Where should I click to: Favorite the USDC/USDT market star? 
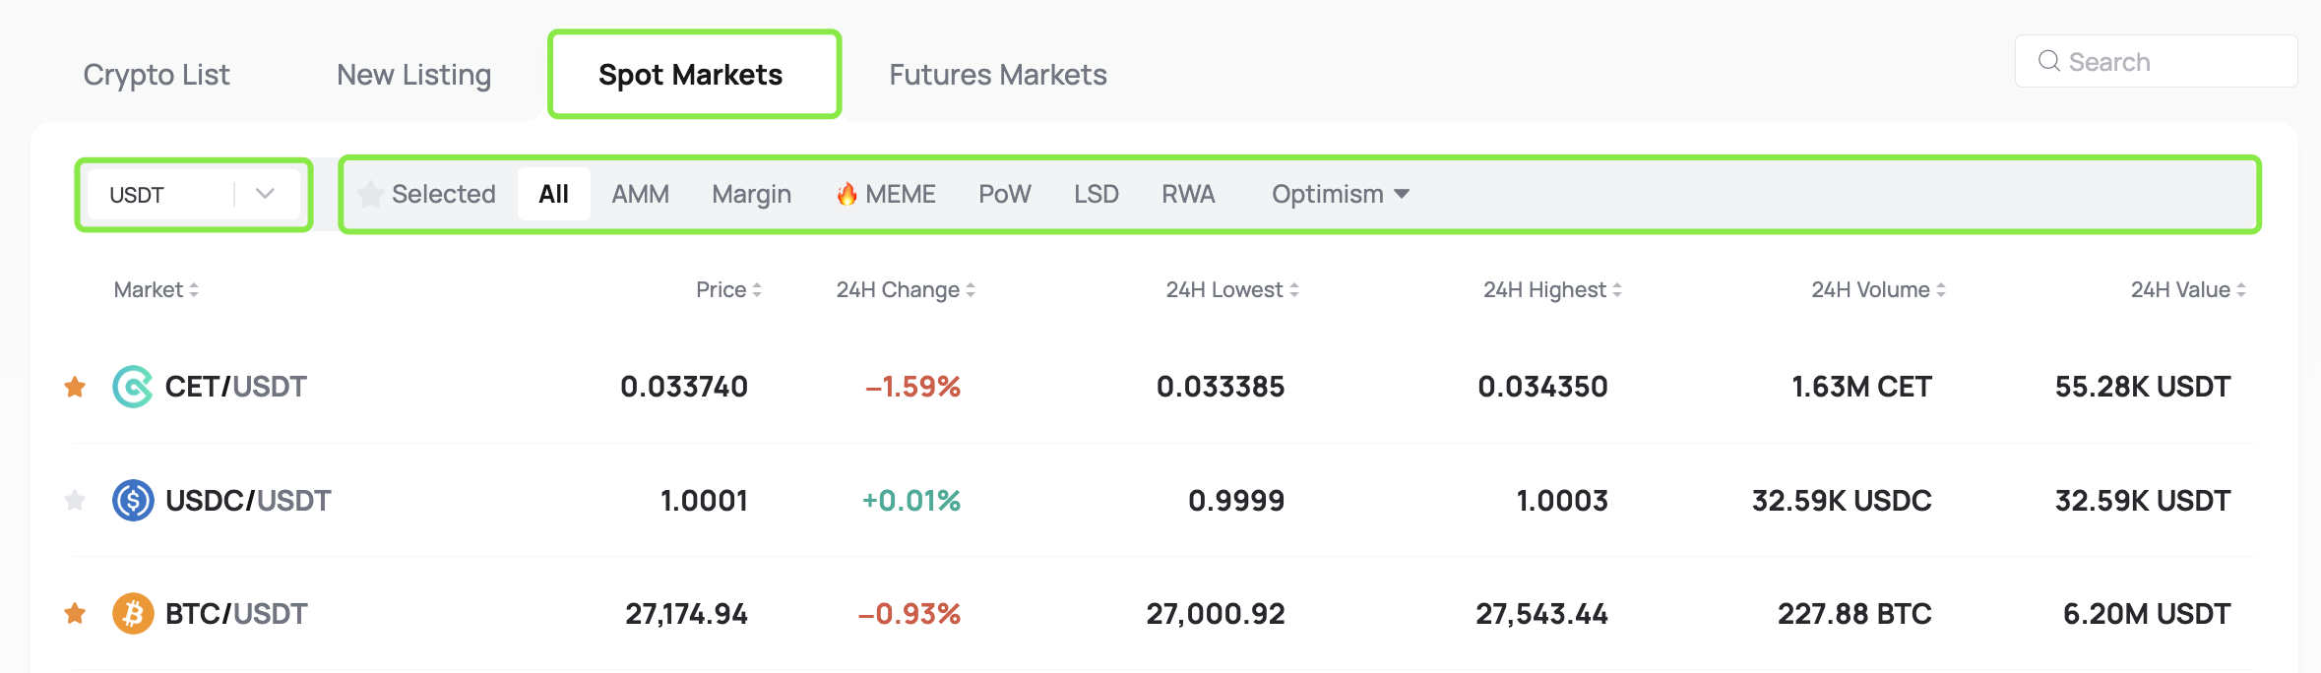tap(76, 500)
